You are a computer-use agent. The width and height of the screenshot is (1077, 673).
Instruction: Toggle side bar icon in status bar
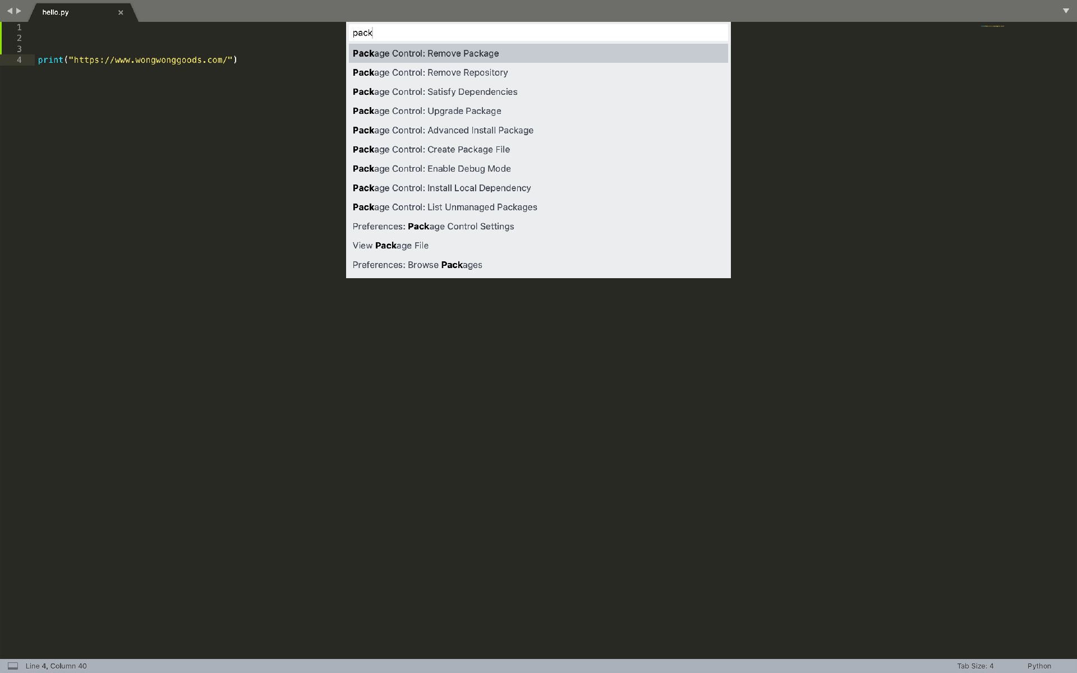click(13, 666)
